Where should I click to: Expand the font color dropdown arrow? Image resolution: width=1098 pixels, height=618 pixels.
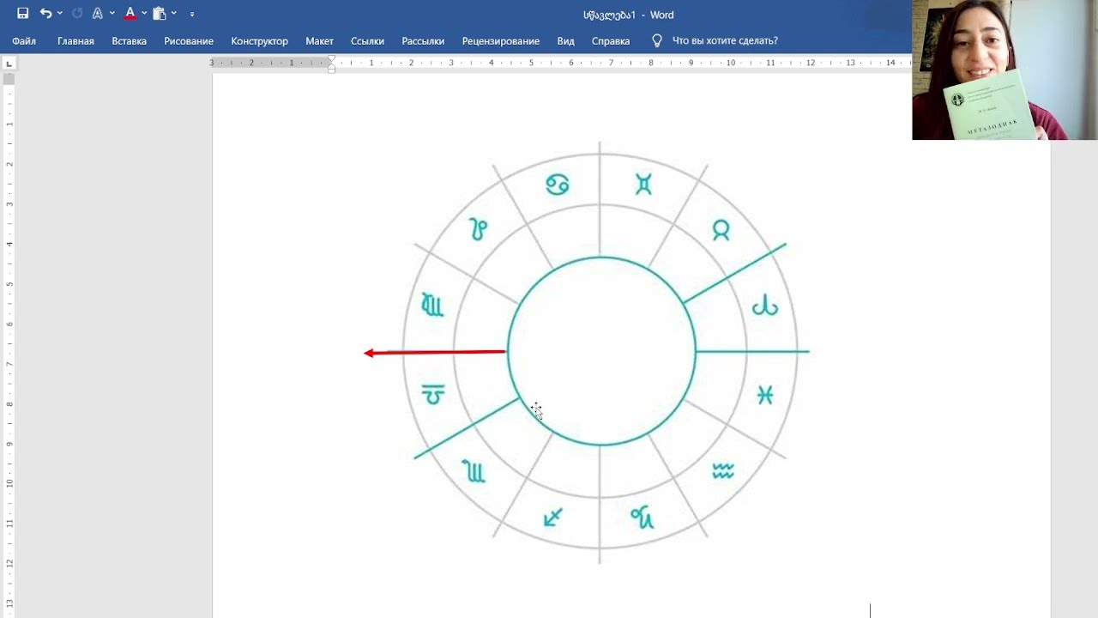coord(144,14)
